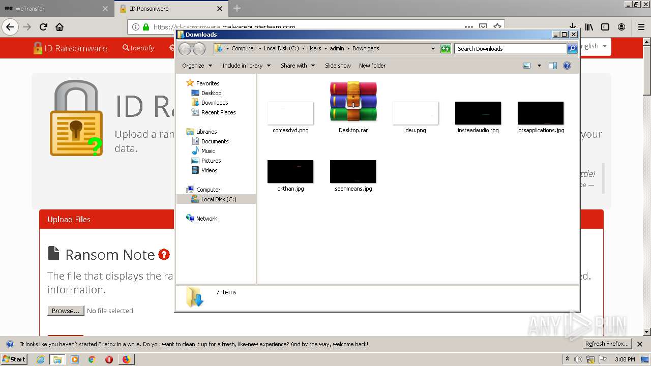The image size is (651, 366).
Task: Open the view options dropdown arrow
Action: (539, 66)
